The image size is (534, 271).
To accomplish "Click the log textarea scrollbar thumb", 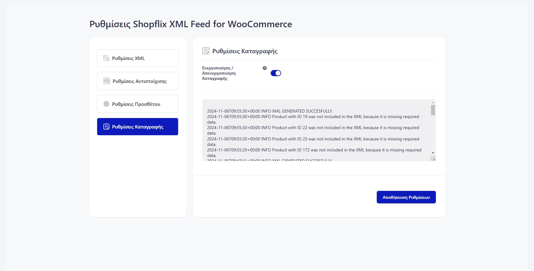I will 433,110.
